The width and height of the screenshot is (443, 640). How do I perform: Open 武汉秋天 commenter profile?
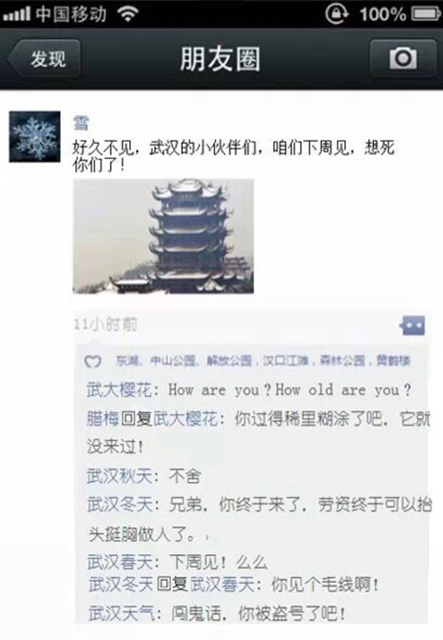119,476
